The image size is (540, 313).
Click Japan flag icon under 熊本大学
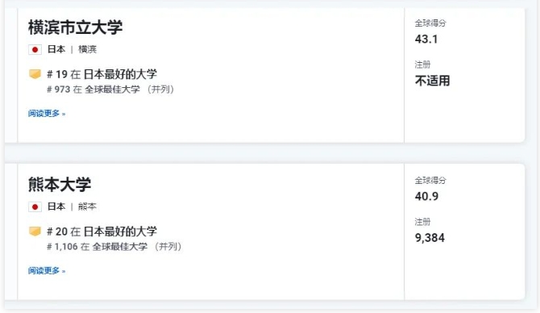[35, 207]
